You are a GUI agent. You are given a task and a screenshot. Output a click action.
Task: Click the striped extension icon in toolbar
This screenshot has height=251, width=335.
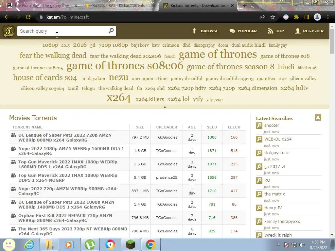(286, 17)
